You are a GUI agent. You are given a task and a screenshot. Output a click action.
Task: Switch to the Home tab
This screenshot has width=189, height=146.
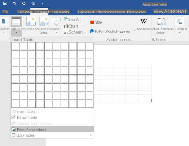click(25, 12)
